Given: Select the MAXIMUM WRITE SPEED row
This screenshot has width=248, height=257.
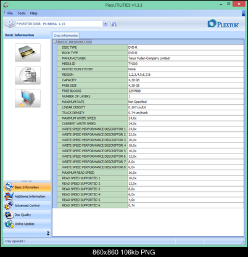Looking at the screenshot, I should [x=151, y=118].
